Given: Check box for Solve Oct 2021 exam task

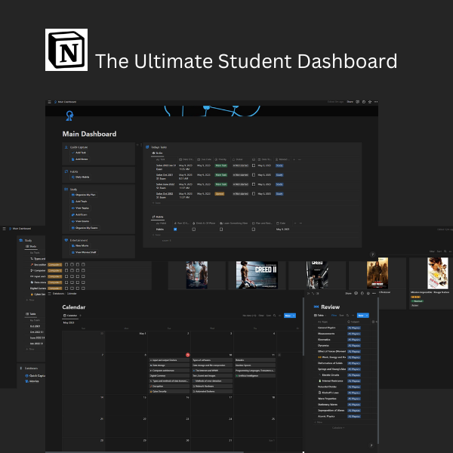Looking at the screenshot, I should click(254, 175).
